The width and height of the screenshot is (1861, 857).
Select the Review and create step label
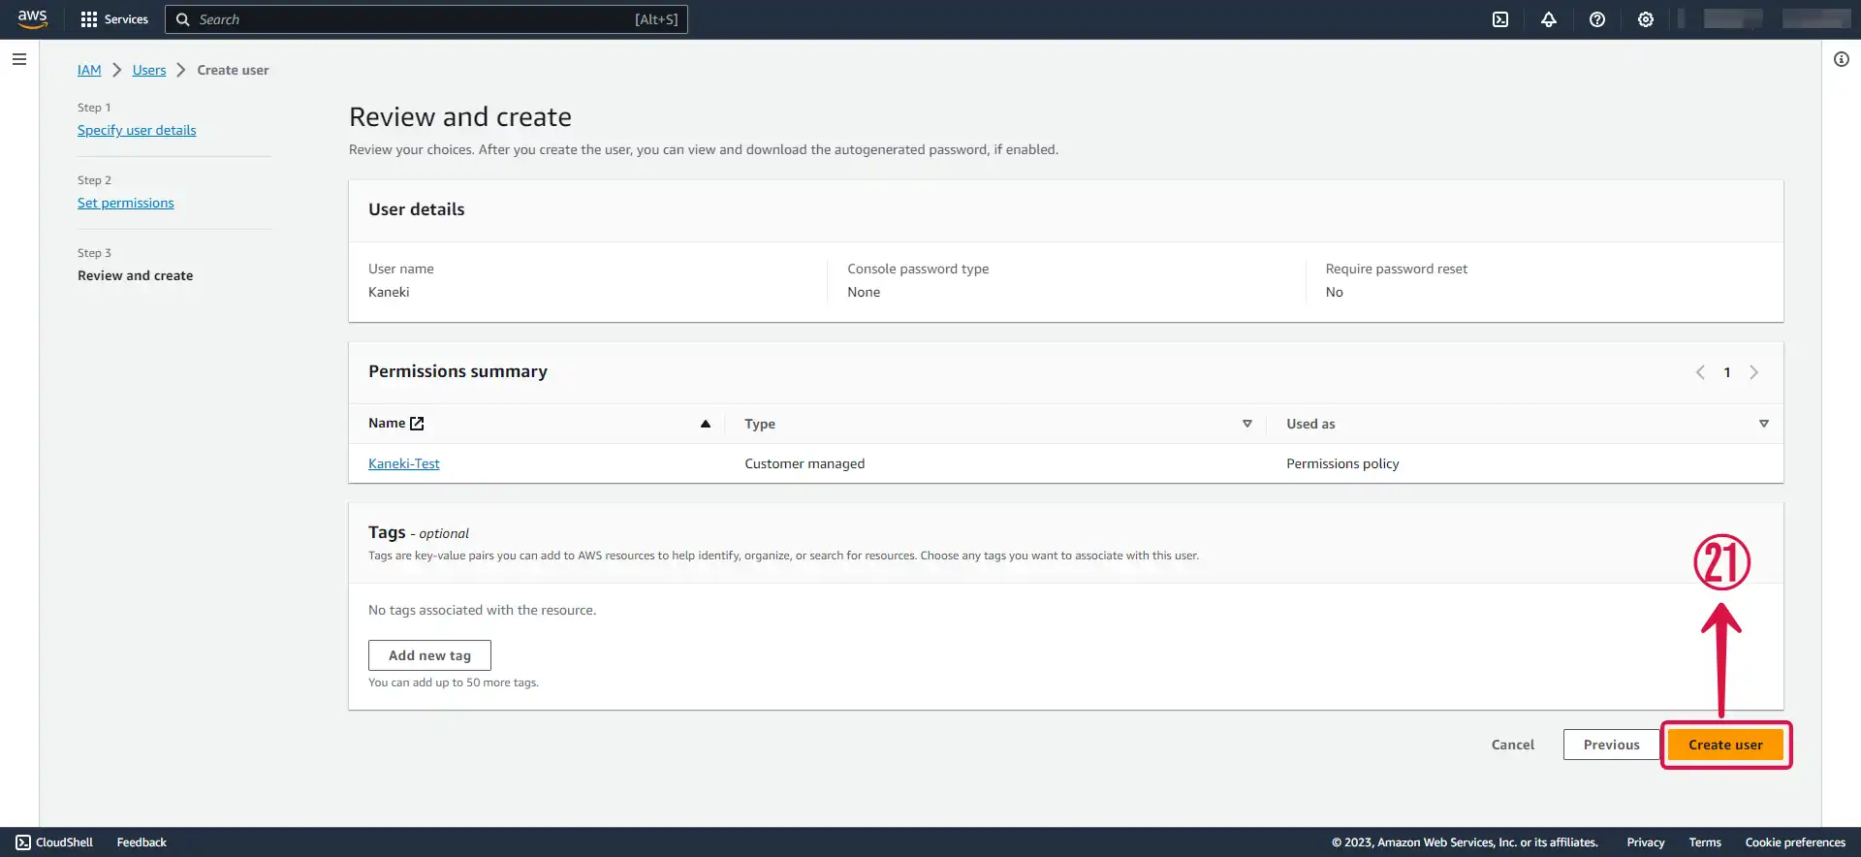point(136,275)
